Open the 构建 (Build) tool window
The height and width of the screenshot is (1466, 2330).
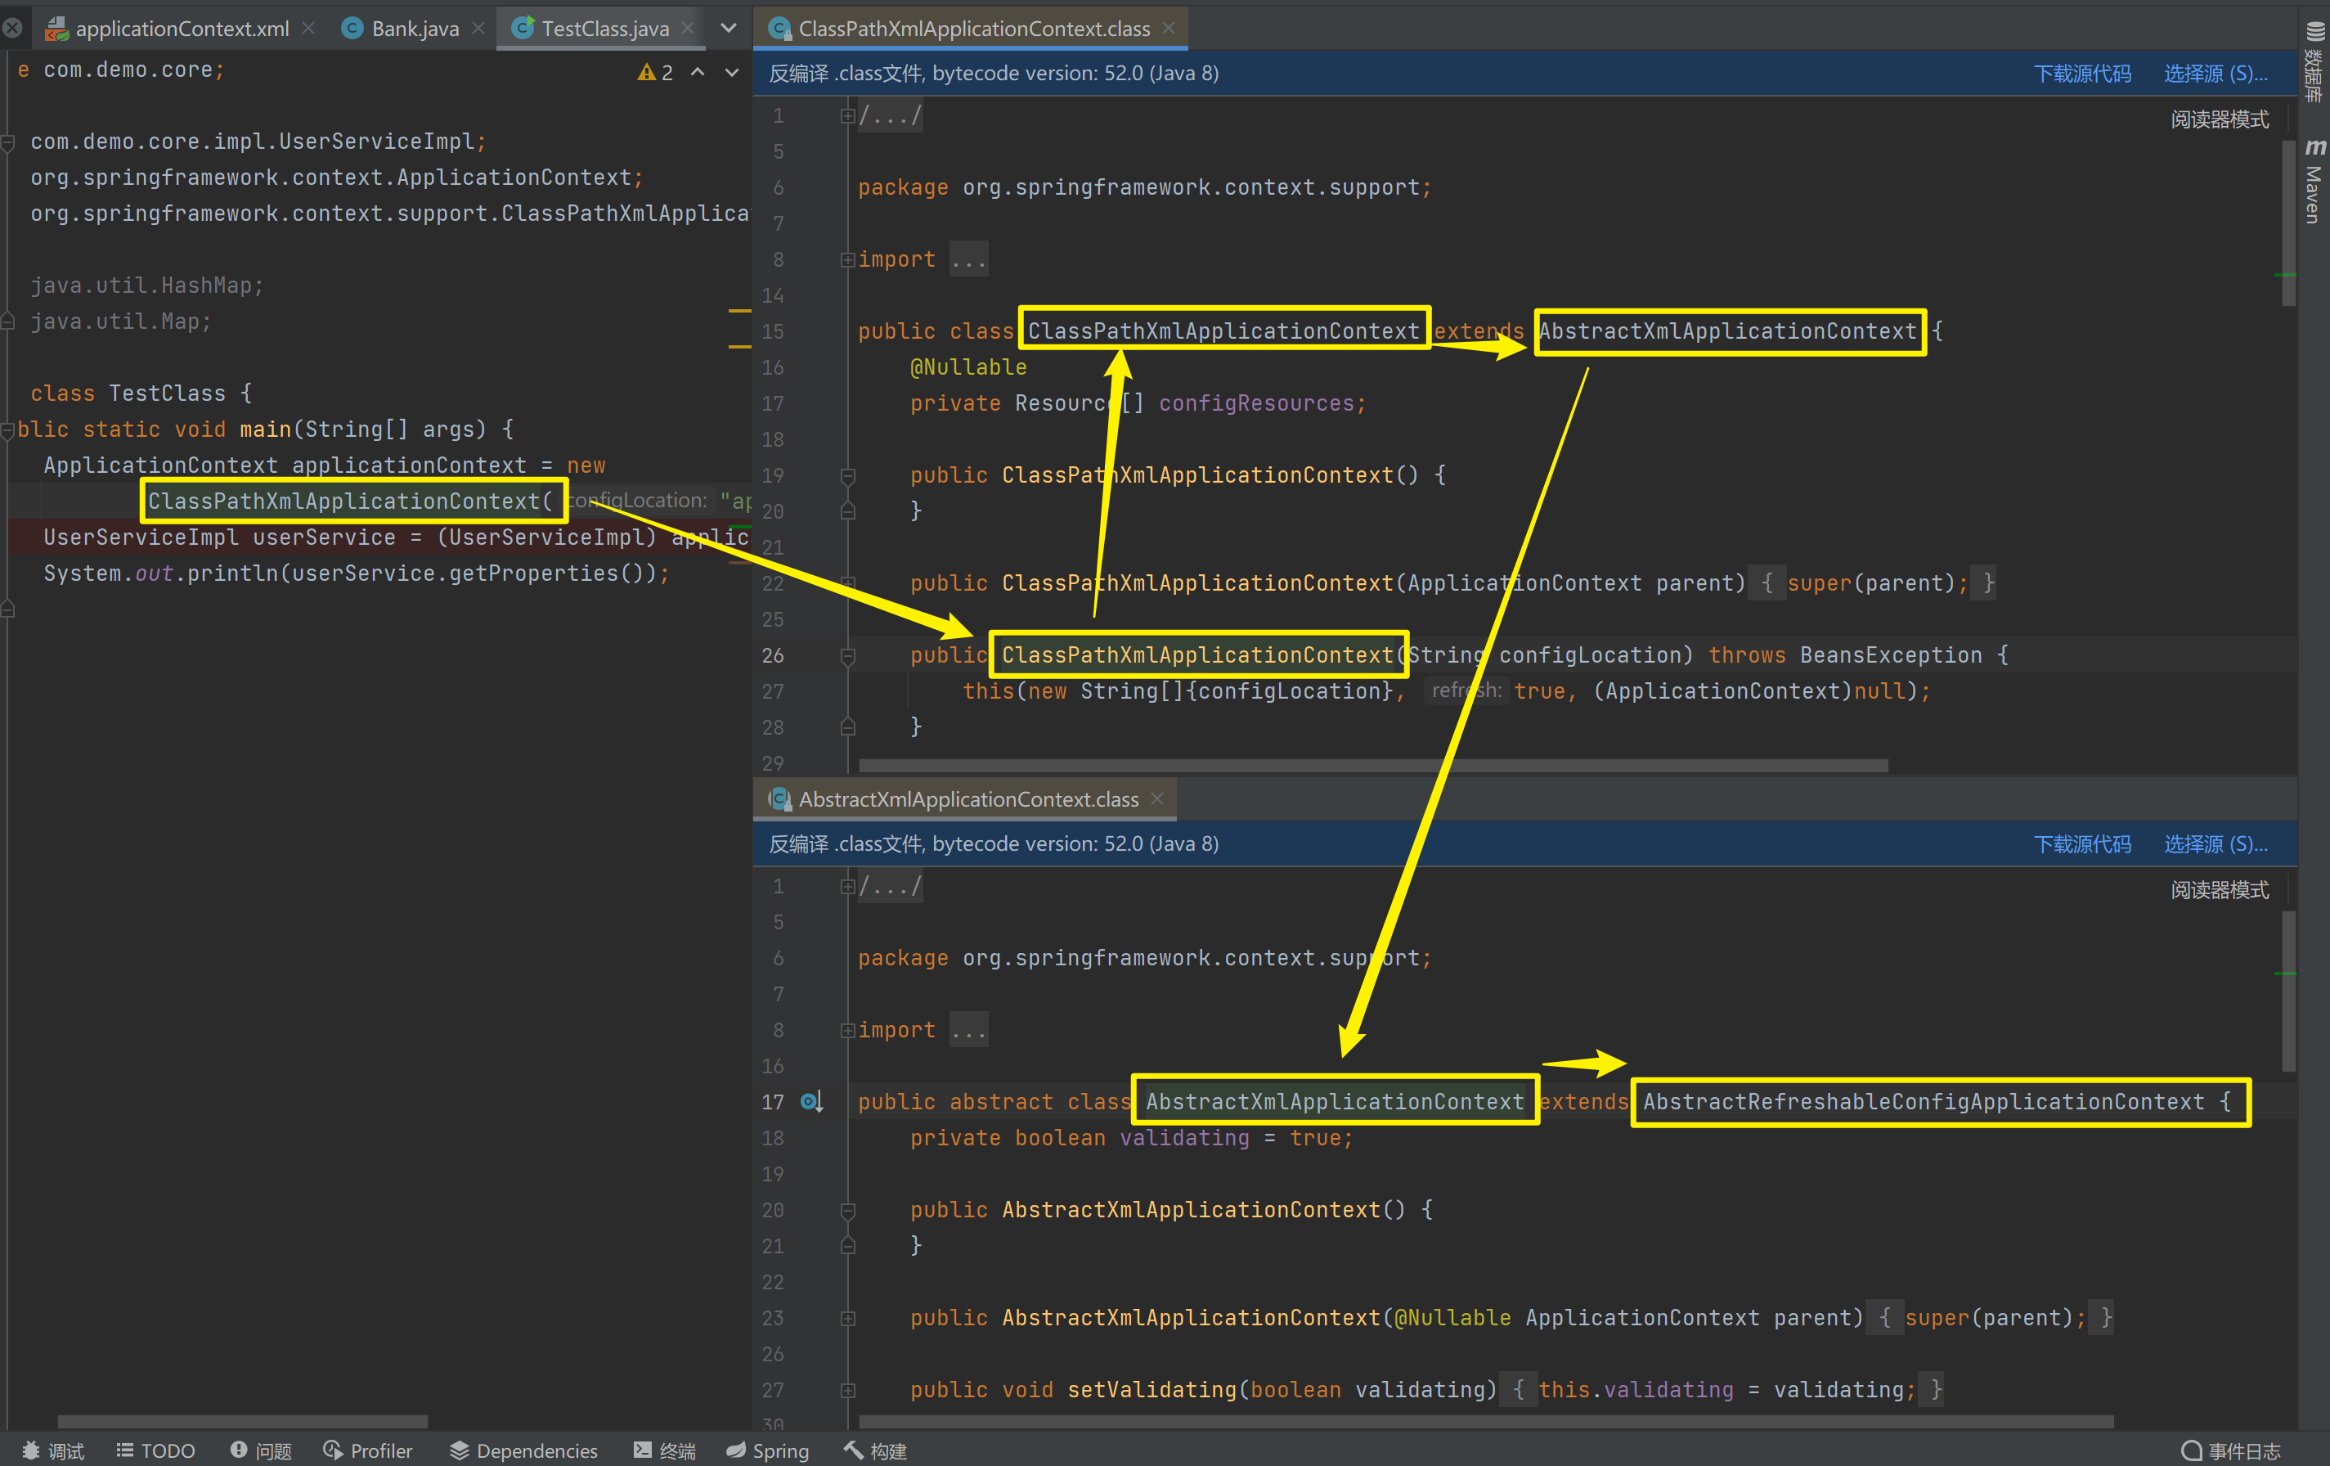pos(875,1450)
